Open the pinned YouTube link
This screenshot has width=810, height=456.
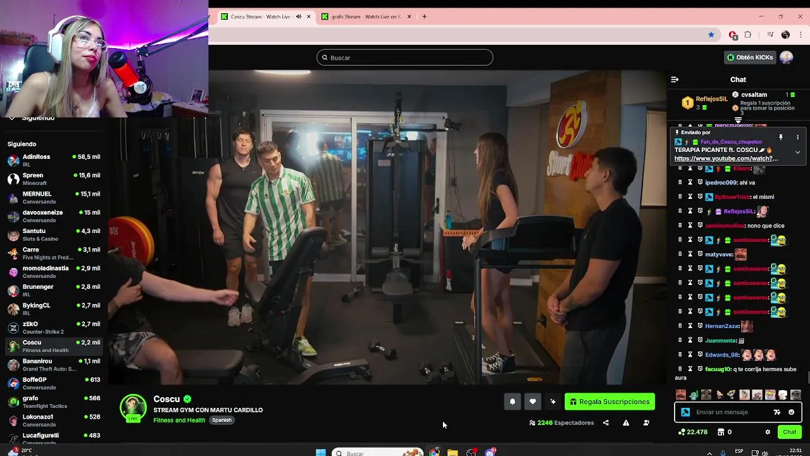[x=726, y=158]
